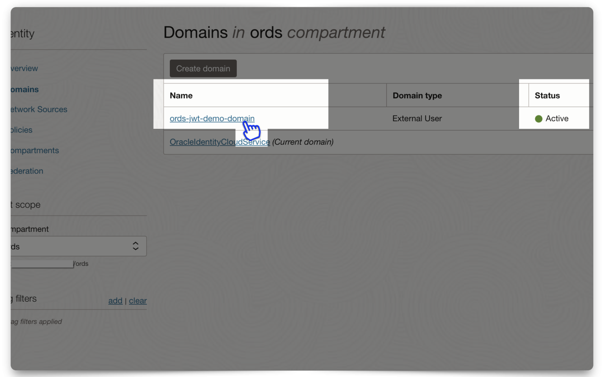Open the ords-jwt-demo-domain link
This screenshot has height=377, width=604.
212,118
